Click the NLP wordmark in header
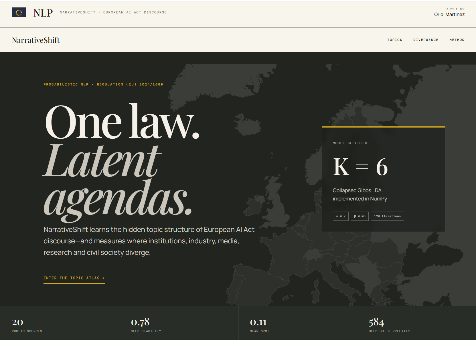 point(43,13)
